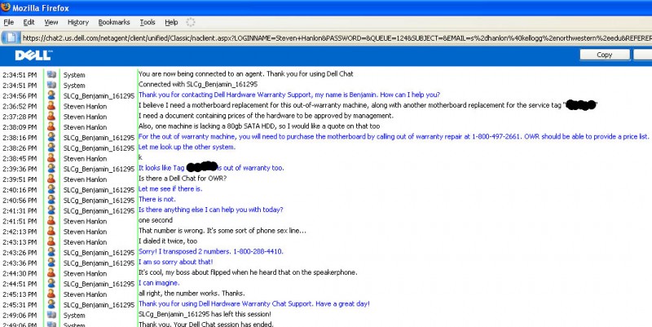Click customer avatar on 2:42:13 PM row
Viewport: 652px width, 327px height.
tap(51, 231)
